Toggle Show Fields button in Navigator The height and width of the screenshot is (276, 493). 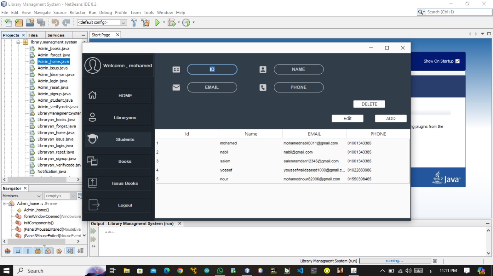coord(18,251)
